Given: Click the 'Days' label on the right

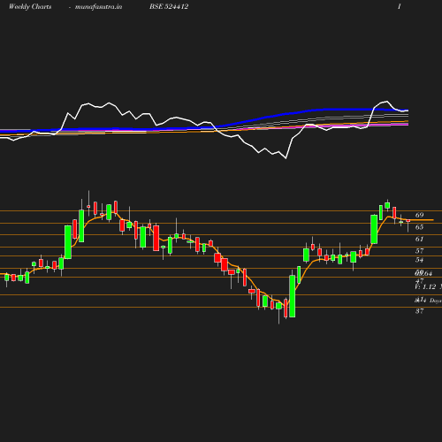Looking at the screenshot, I should pos(436,301).
